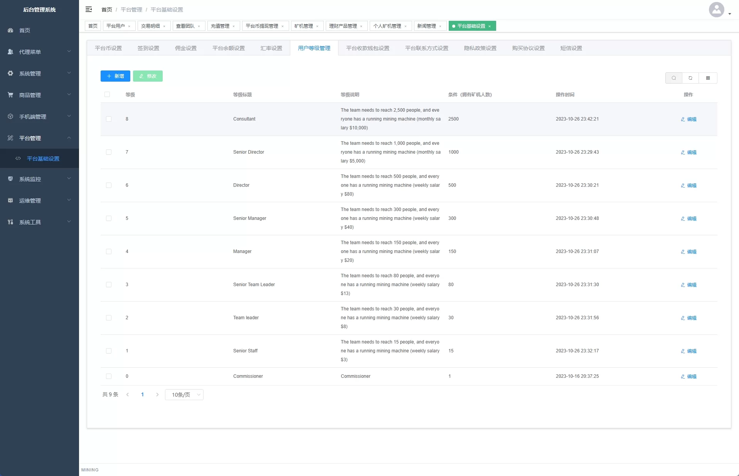Click the blue 新增 button

pos(115,76)
